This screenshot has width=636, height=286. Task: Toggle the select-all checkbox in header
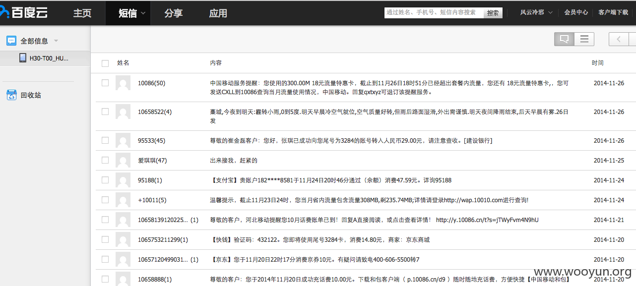(105, 63)
